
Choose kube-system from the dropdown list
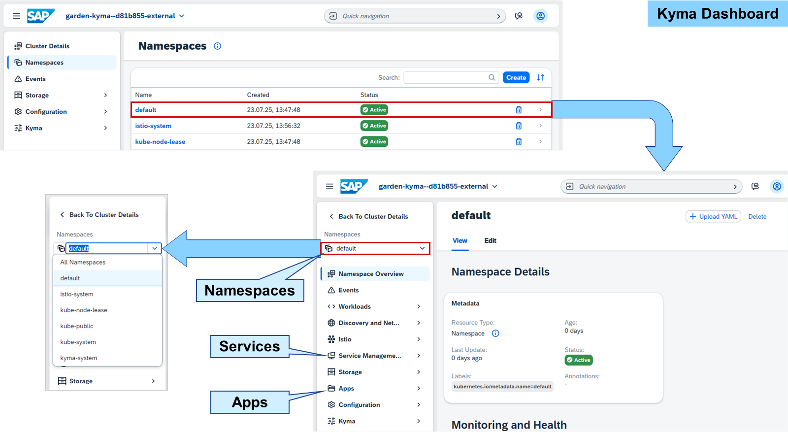[x=107, y=342]
